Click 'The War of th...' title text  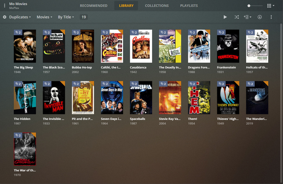pos(25,170)
